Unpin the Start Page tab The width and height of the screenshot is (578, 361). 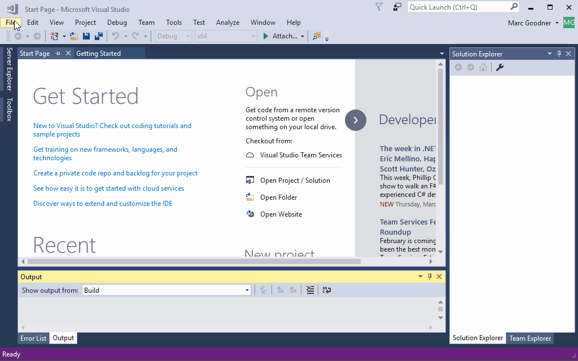(59, 53)
